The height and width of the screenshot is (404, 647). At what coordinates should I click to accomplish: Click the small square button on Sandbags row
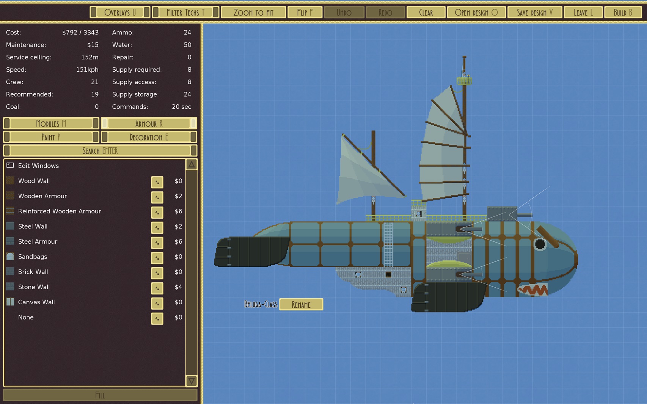pyautogui.click(x=157, y=258)
